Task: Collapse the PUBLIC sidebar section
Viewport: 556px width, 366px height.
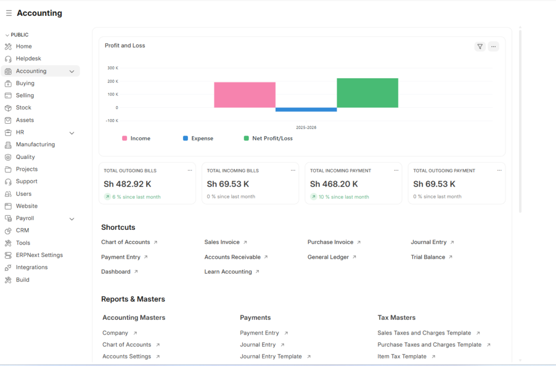Action: click(7, 35)
